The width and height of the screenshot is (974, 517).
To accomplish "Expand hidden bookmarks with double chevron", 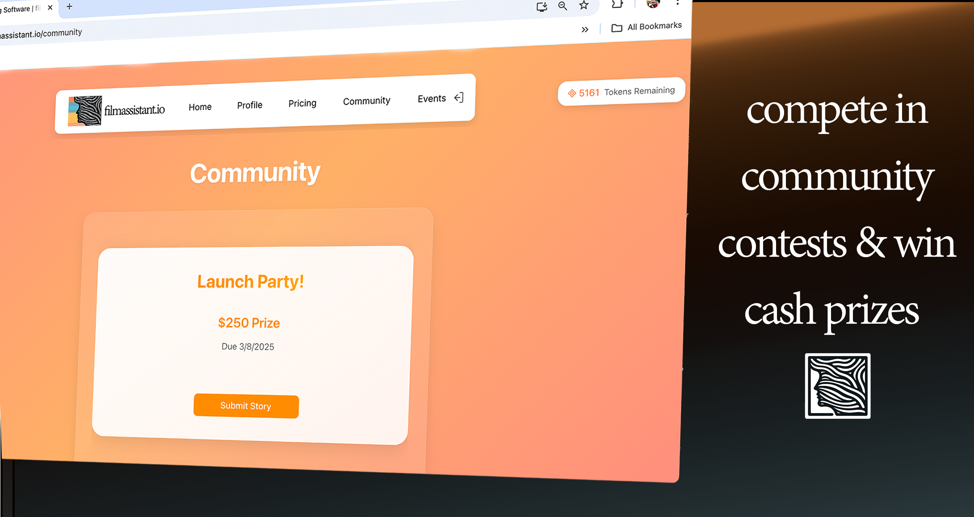I will point(585,29).
